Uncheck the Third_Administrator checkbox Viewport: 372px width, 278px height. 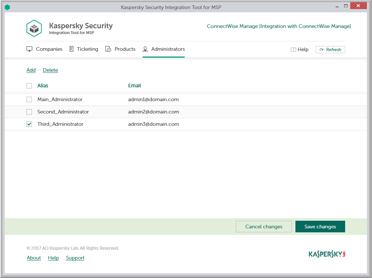coord(29,124)
